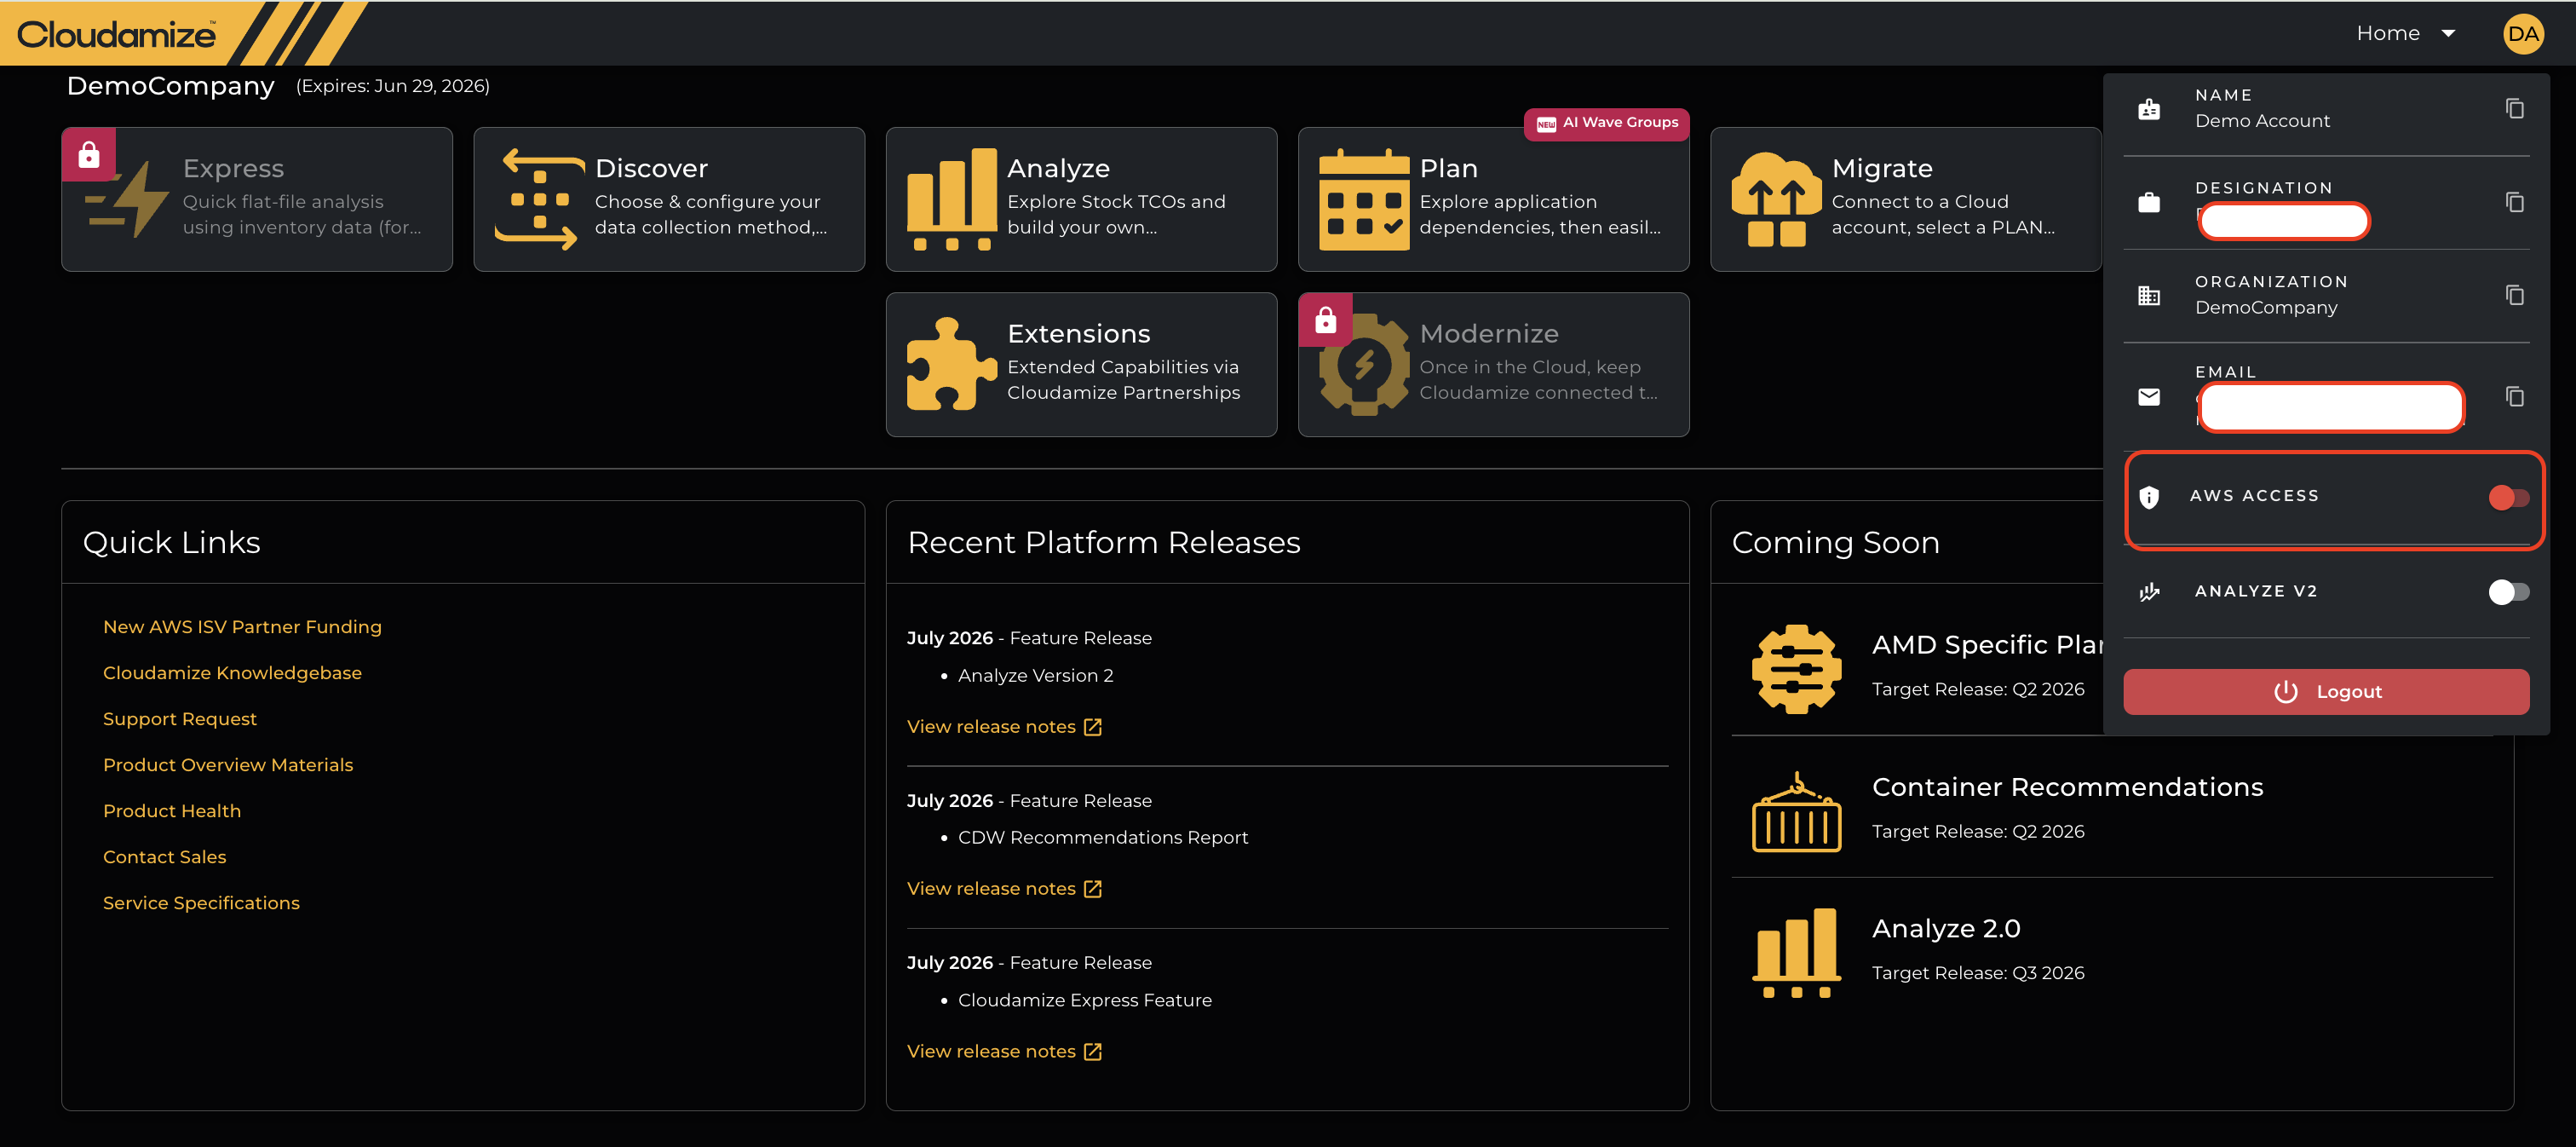Click the Container Recommendations title

point(2067,787)
